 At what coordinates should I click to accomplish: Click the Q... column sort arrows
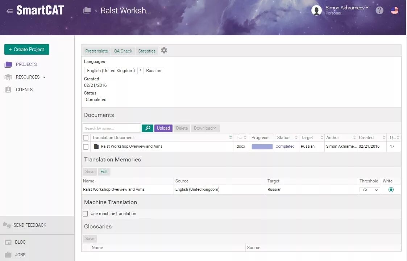[x=398, y=138]
